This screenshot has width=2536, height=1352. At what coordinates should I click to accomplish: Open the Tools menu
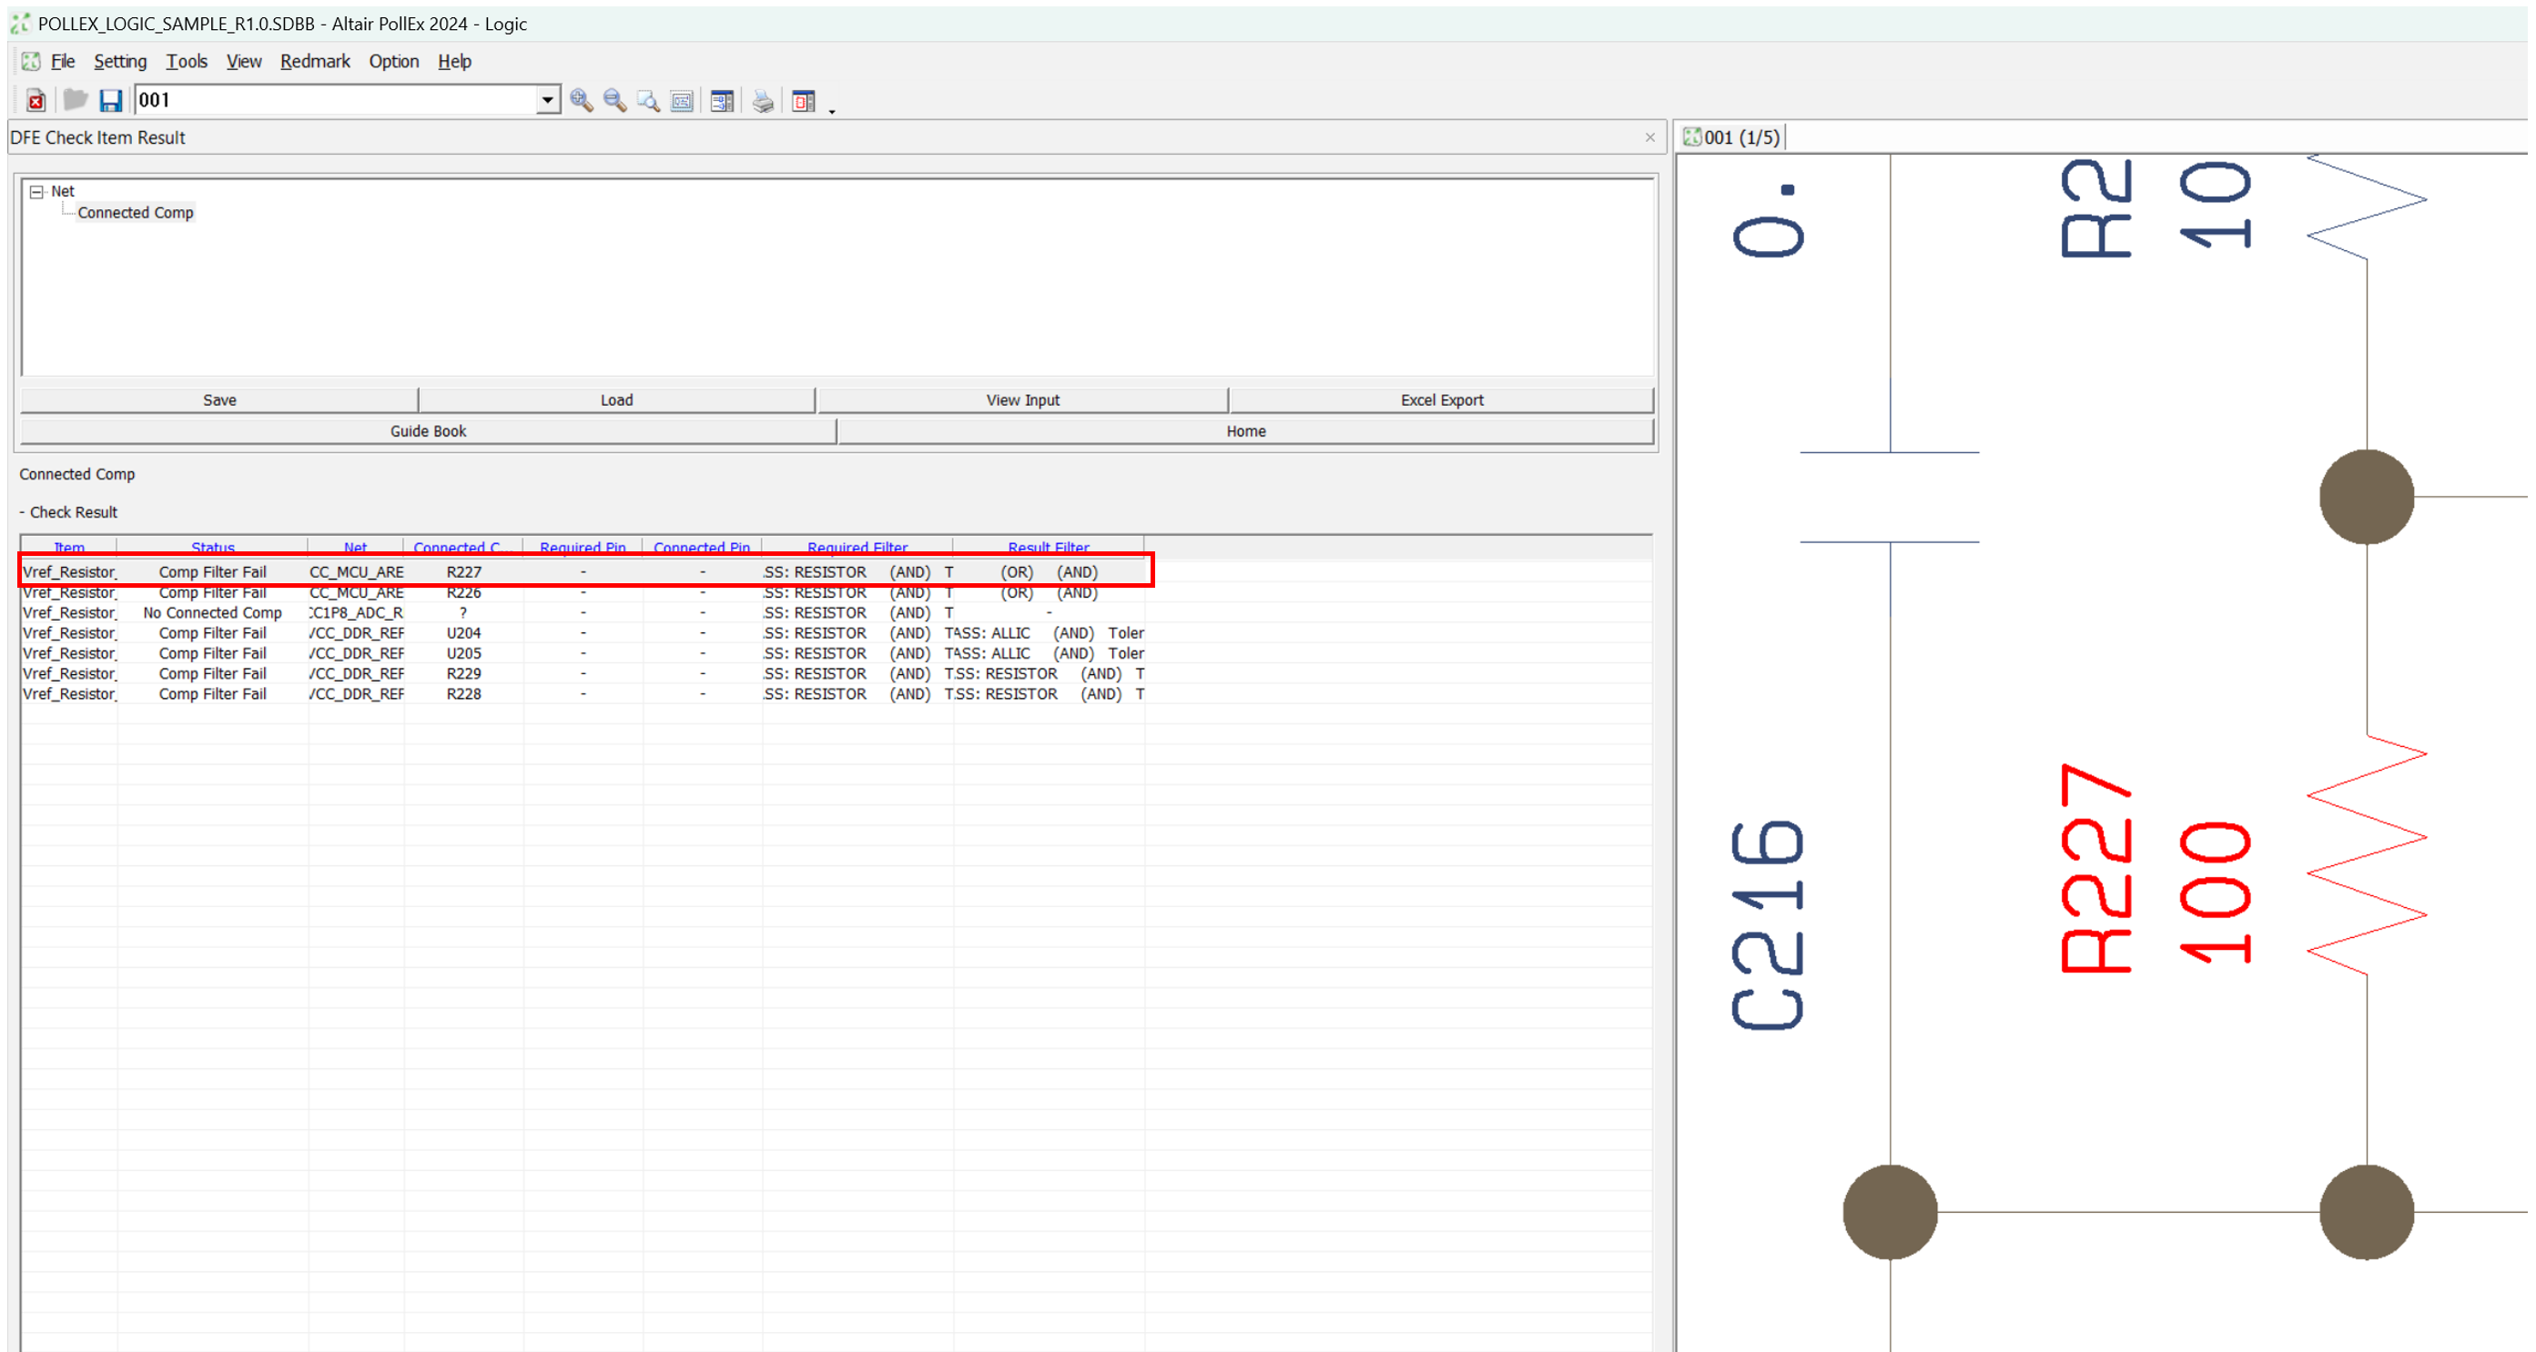click(186, 61)
